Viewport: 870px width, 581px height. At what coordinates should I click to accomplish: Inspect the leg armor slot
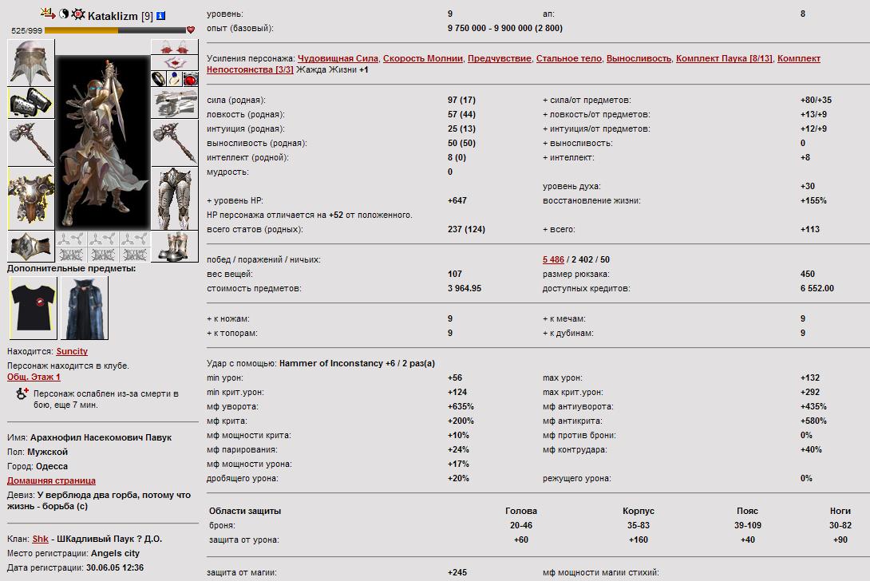point(174,198)
